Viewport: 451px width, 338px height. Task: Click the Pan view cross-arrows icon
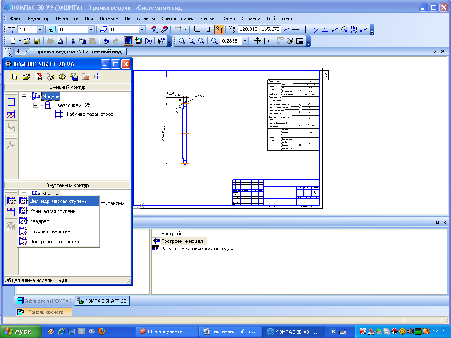(257, 41)
